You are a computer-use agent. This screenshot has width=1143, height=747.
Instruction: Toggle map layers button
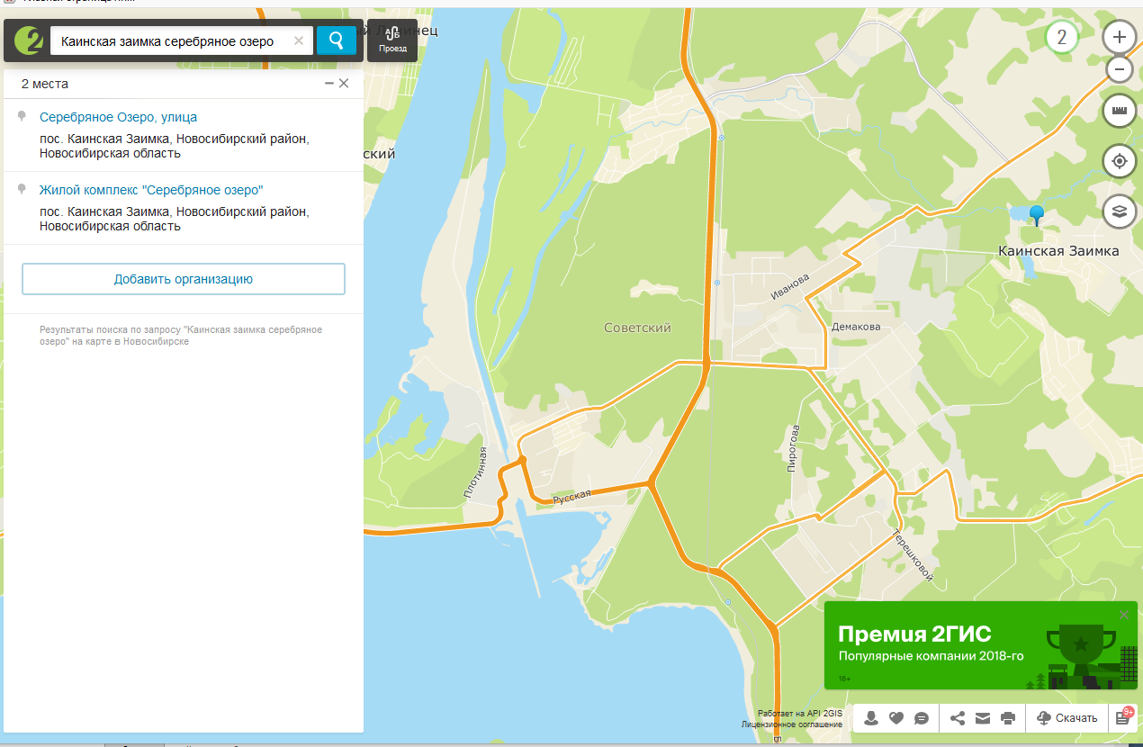point(1119,211)
